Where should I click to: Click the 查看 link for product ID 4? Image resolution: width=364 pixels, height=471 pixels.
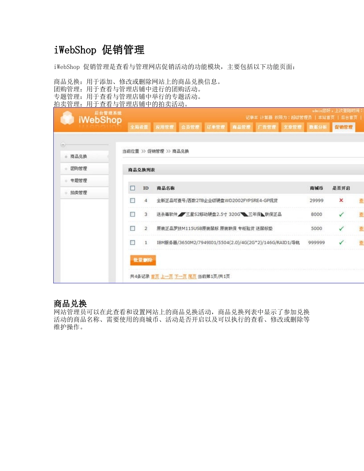click(x=361, y=200)
